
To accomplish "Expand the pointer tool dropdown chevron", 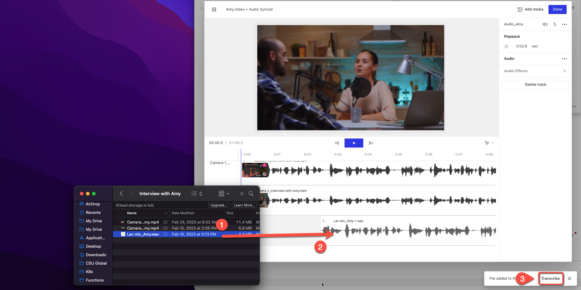I will click(x=493, y=143).
